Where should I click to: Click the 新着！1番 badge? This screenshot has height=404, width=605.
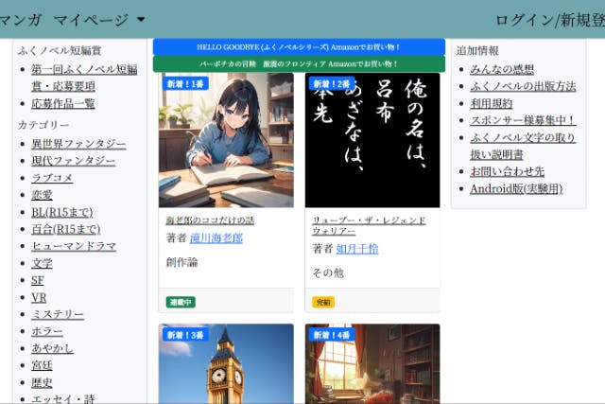pos(184,84)
